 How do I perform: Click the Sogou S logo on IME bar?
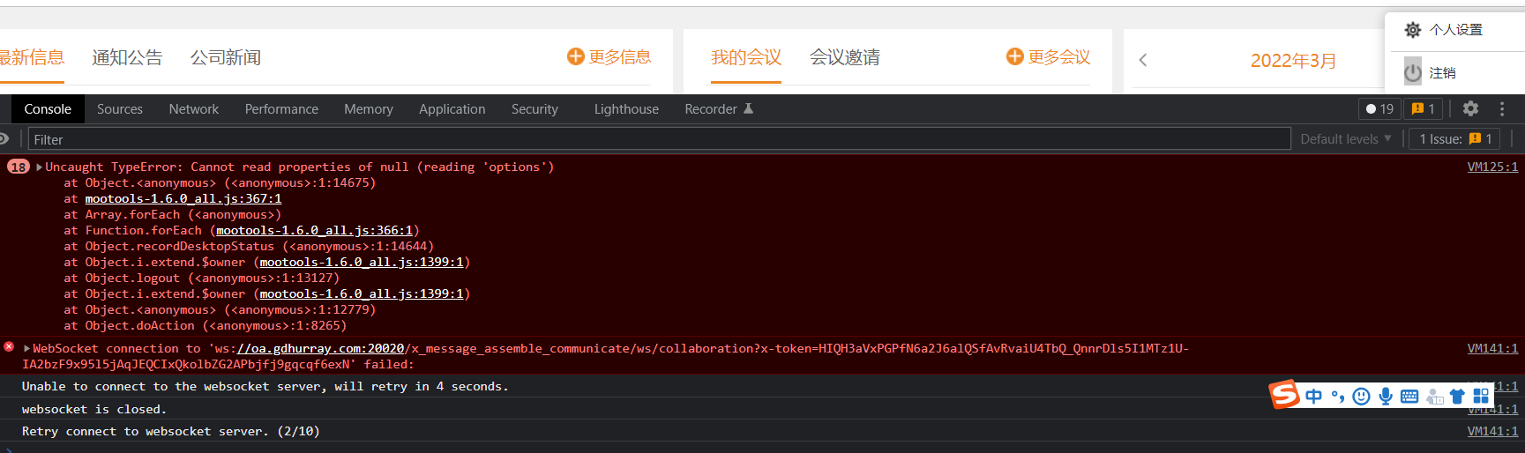point(1284,394)
